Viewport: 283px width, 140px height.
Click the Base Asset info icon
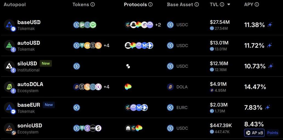tap(197, 4)
